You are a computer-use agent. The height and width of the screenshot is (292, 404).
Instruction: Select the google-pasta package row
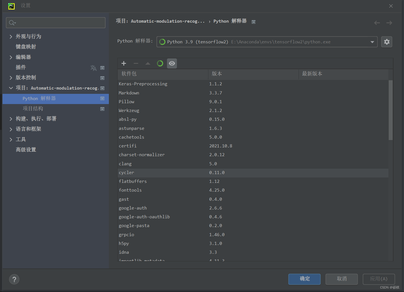coord(253,226)
